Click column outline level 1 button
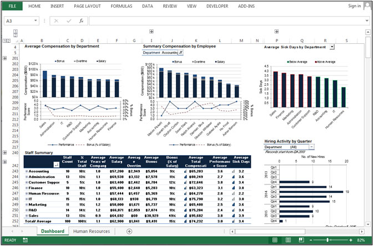 point(16,32)
